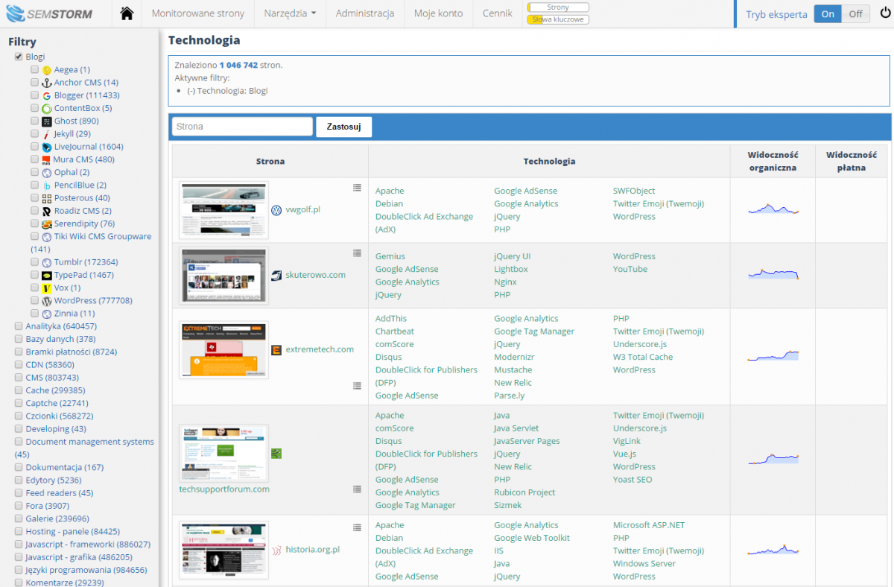The image size is (894, 587).
Task: Click the TypePad icon in filters
Action: (x=47, y=276)
